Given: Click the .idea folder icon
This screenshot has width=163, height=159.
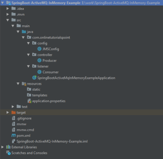Looking at the screenshot, I should pyautogui.click(x=13, y=9).
